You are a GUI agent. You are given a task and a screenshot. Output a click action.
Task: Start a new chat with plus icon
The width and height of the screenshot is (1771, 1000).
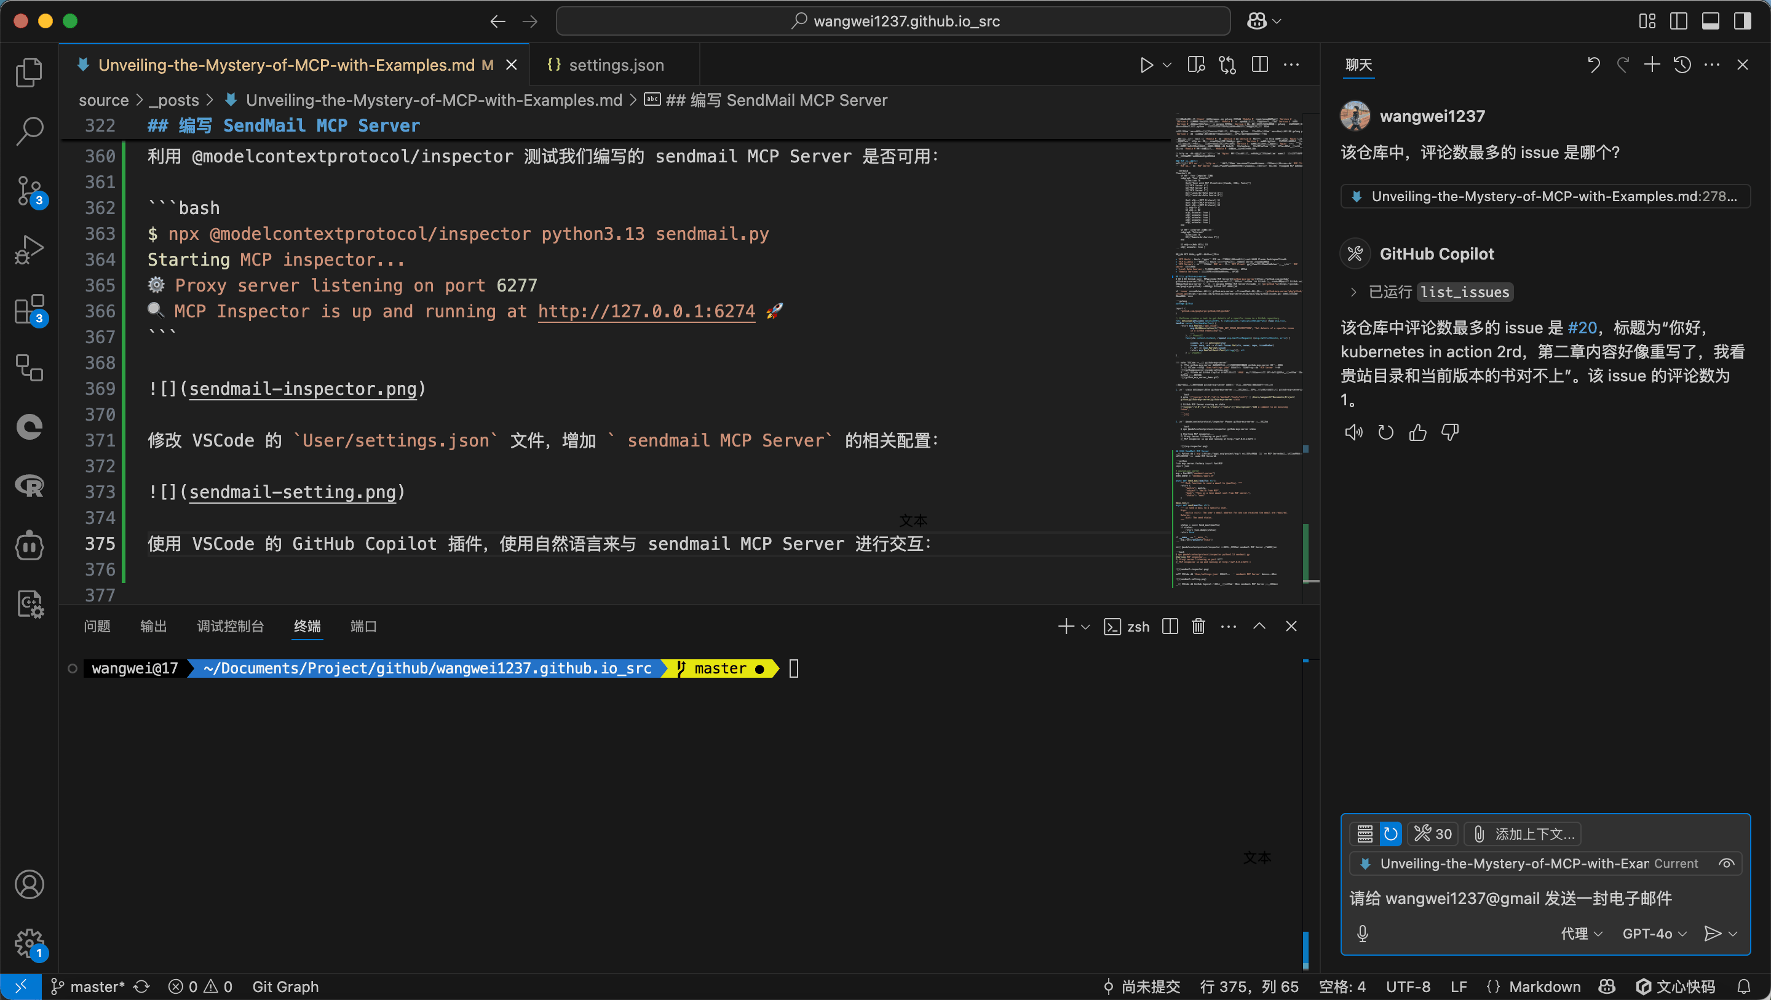1652,65
